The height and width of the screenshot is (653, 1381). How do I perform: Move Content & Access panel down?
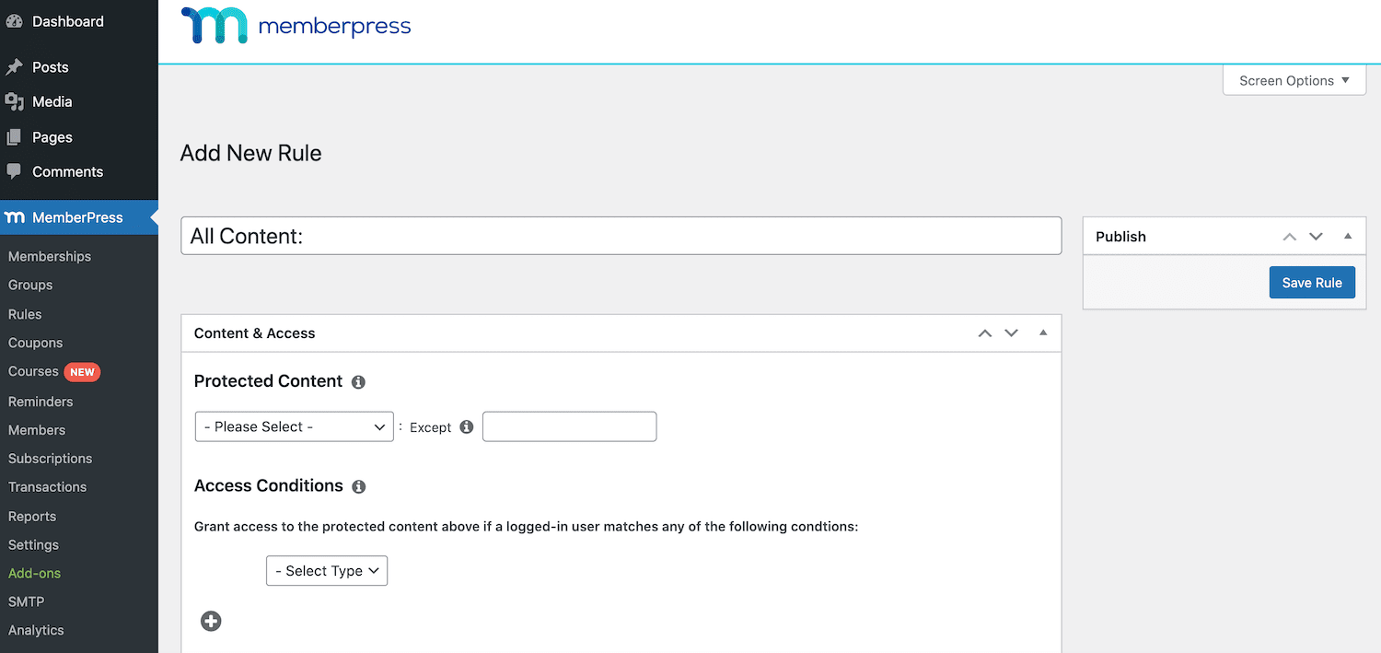click(1012, 333)
